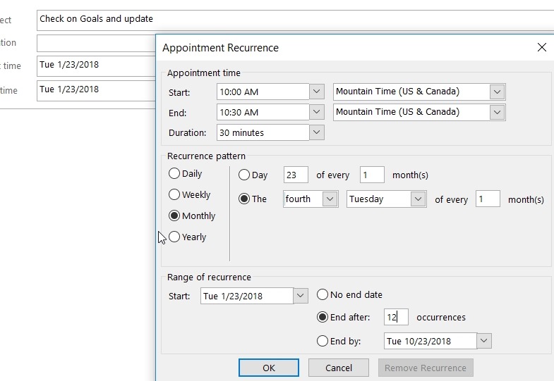Select the Daily recurrence pattern
This screenshot has height=381, width=554.
coord(174,174)
